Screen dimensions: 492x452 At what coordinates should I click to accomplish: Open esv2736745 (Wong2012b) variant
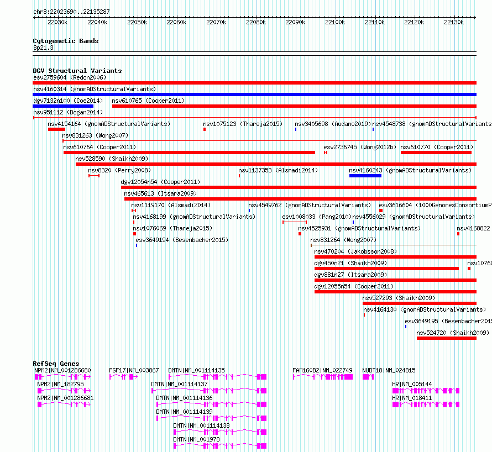tap(326, 153)
